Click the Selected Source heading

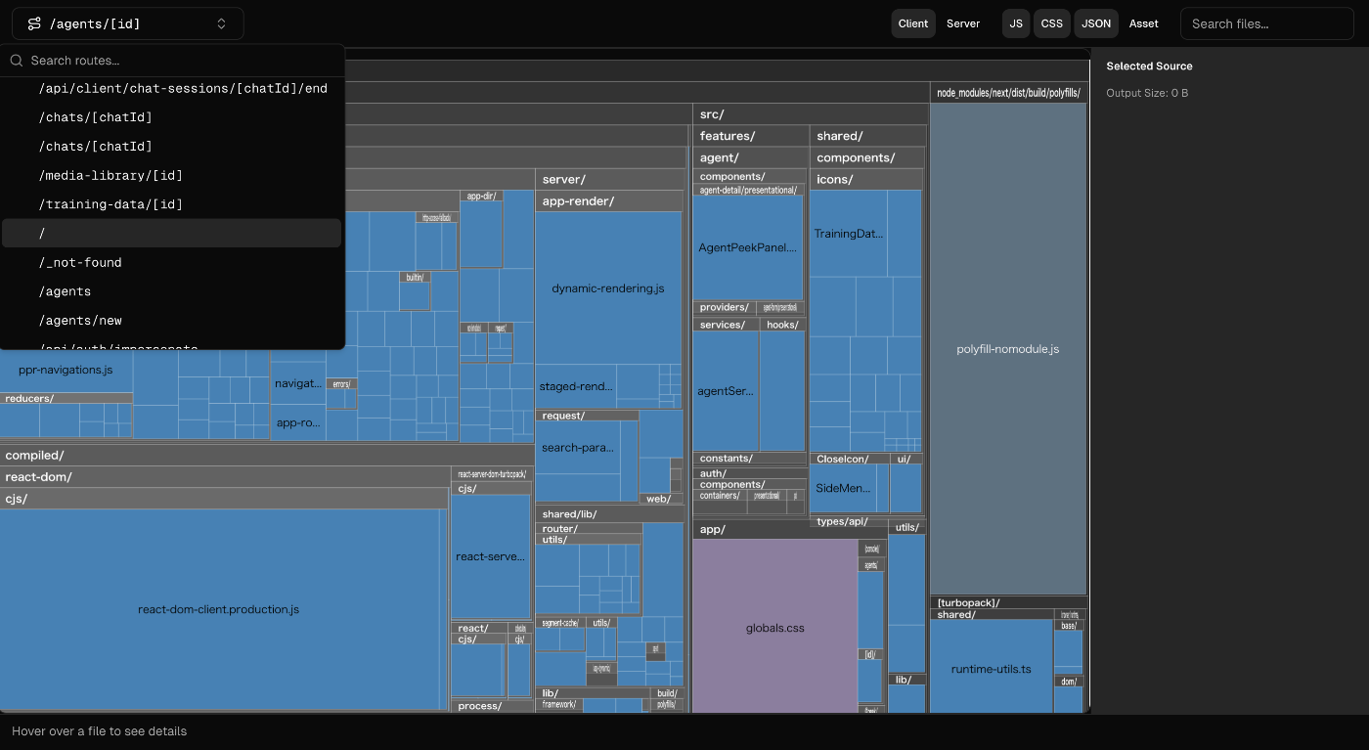(x=1149, y=66)
